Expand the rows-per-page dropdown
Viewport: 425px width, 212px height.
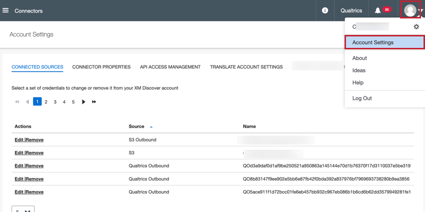pos(23,210)
